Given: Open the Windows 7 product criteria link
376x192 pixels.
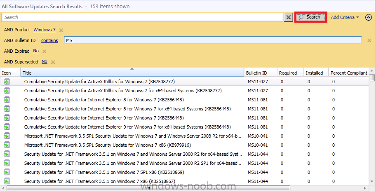Looking at the screenshot, I should click(x=45, y=30).
